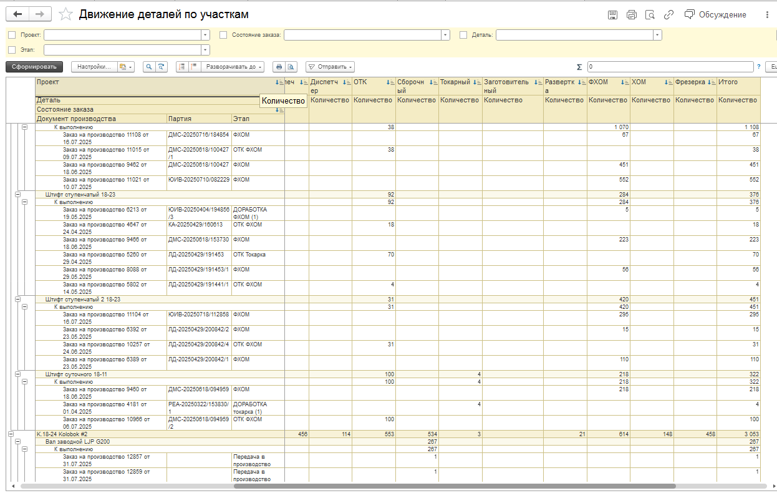Image resolution: width=777 pixels, height=493 pixels.
Task: Click the Настройки... button
Action: pos(94,67)
